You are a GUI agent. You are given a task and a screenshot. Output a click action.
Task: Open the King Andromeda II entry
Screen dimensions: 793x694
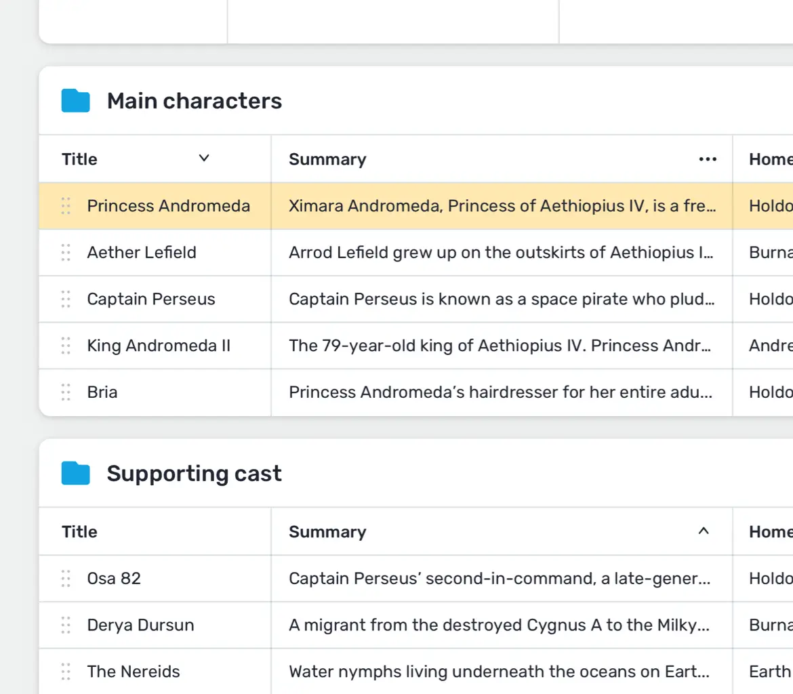pos(159,346)
